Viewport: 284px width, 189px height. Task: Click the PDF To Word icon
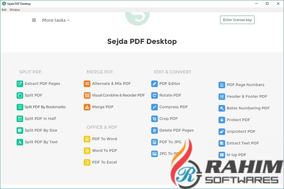tap(87, 139)
